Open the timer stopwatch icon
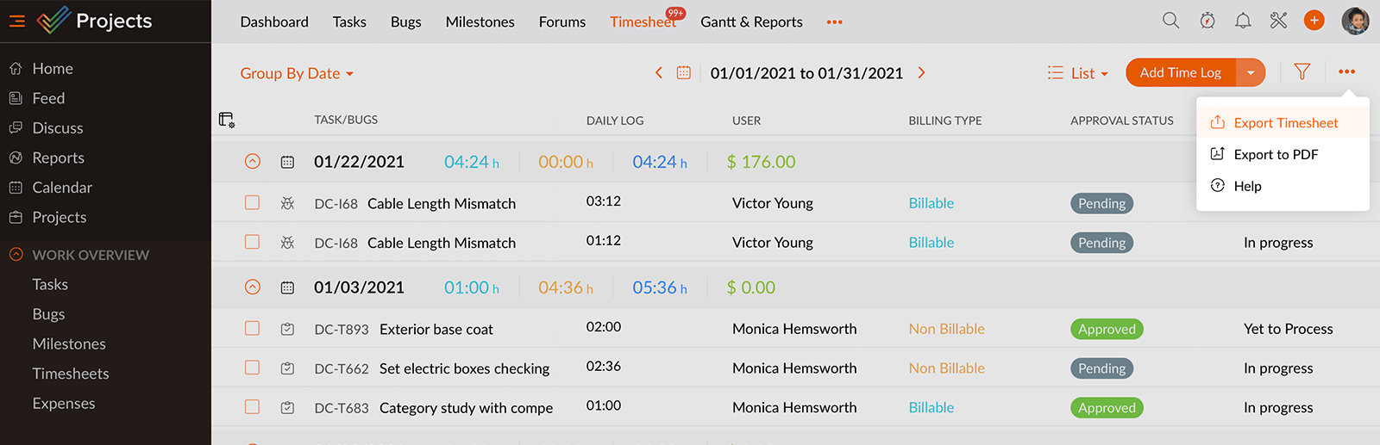Screen dimensions: 1380x445 click(x=1207, y=21)
